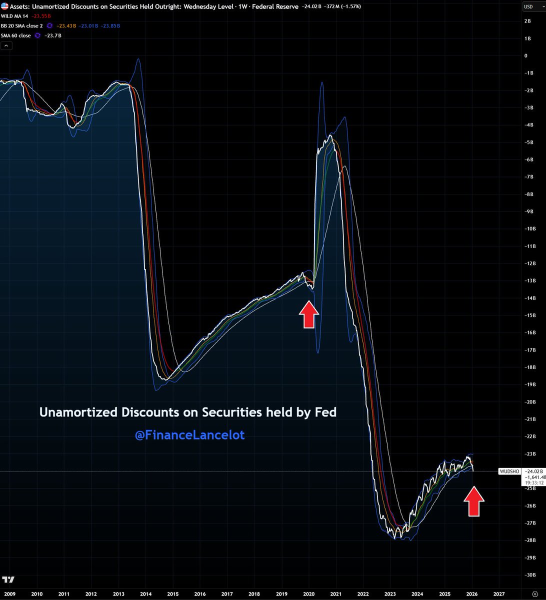546x600 pixels.
Task: Click the sync icon beside SMA 60 close
Action: 37,35
